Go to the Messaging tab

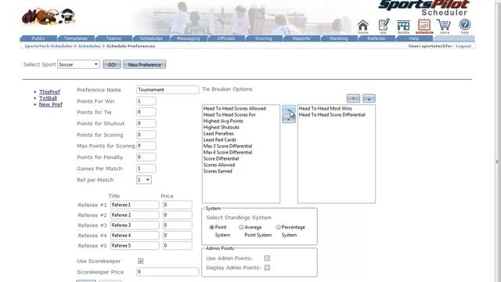point(189,38)
